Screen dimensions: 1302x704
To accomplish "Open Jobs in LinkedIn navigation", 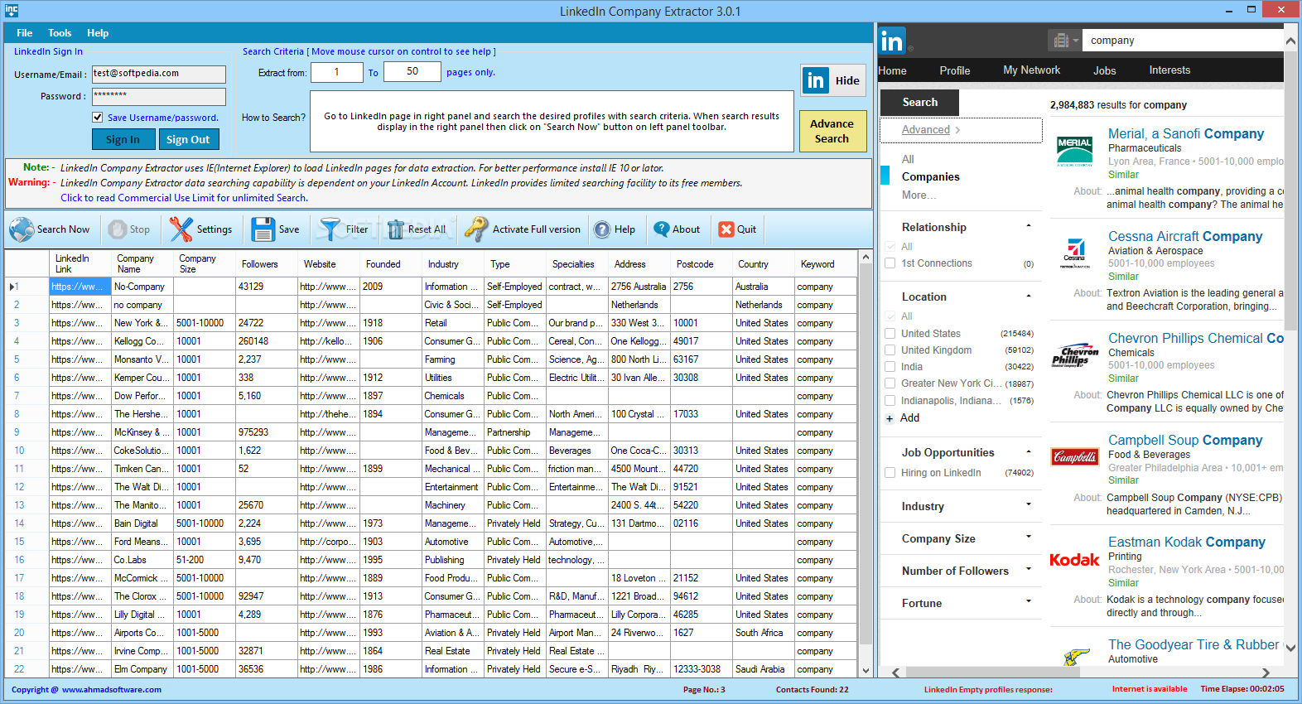I will tap(1104, 70).
